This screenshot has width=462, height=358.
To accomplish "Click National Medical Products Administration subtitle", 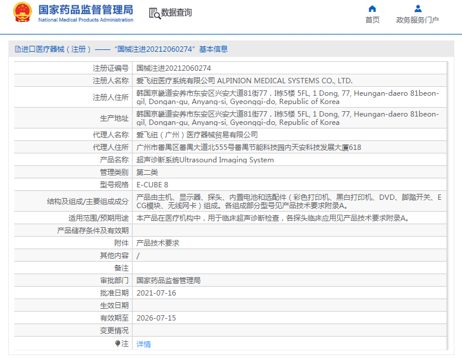I will coord(86,20).
